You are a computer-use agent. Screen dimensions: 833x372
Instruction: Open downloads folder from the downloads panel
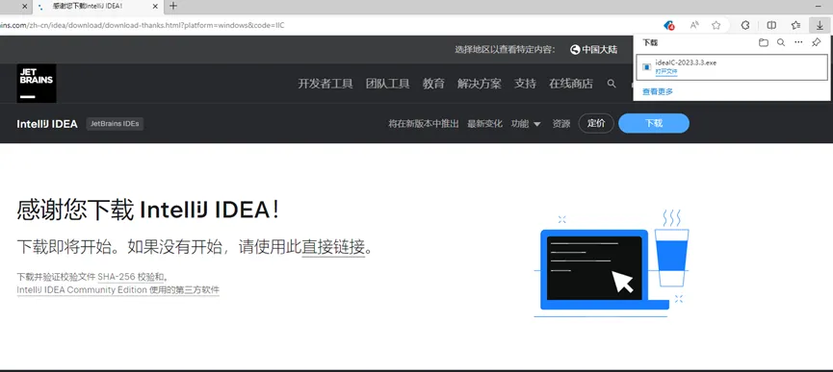(x=764, y=43)
